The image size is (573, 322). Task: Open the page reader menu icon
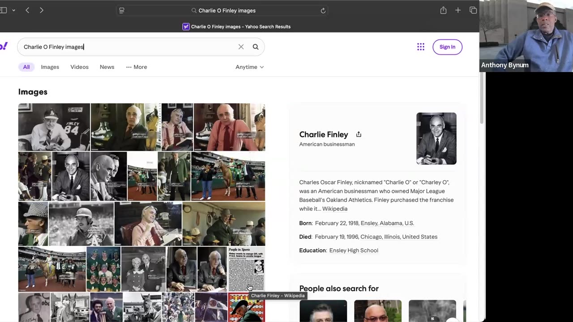point(122,10)
